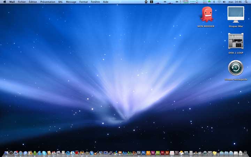Viewport: 251px width, 157px height.
Task: Open the Présentation menu
Action: pyautogui.click(x=48, y=2)
